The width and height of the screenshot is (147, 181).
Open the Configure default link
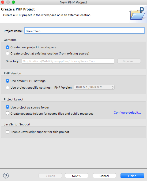point(127,113)
